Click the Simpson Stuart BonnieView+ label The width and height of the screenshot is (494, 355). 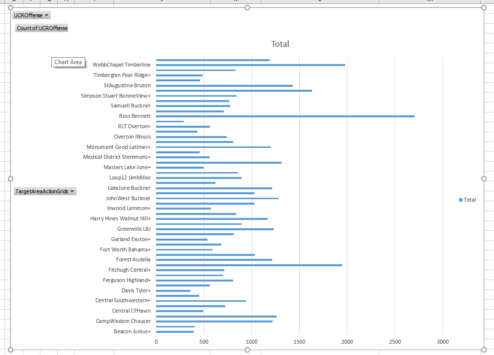pos(116,96)
